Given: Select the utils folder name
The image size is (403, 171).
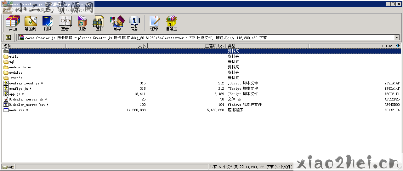Looking at the screenshot, I should click(x=14, y=56).
